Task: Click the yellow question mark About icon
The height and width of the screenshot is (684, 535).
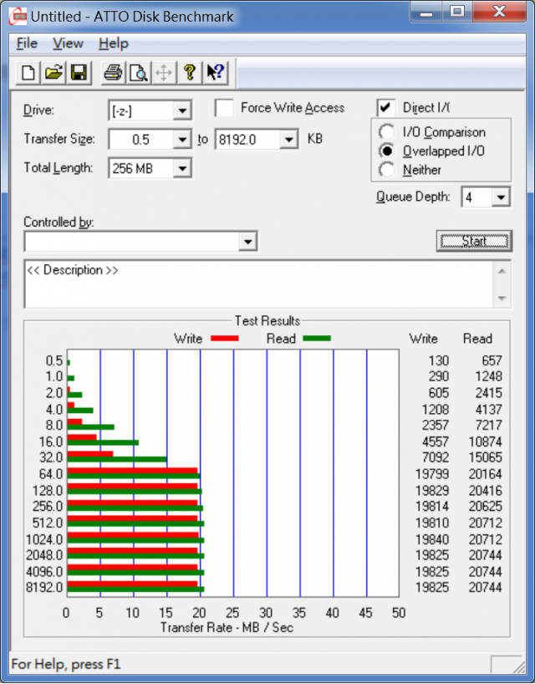Action: point(189,73)
